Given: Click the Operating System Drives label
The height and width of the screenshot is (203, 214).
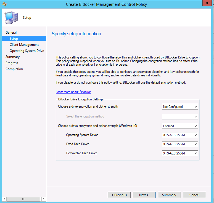Looking at the screenshot, I should click(82, 135).
